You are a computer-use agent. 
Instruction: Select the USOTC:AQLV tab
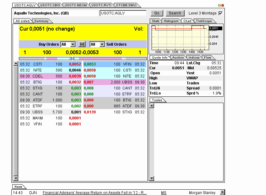[25, 5]
